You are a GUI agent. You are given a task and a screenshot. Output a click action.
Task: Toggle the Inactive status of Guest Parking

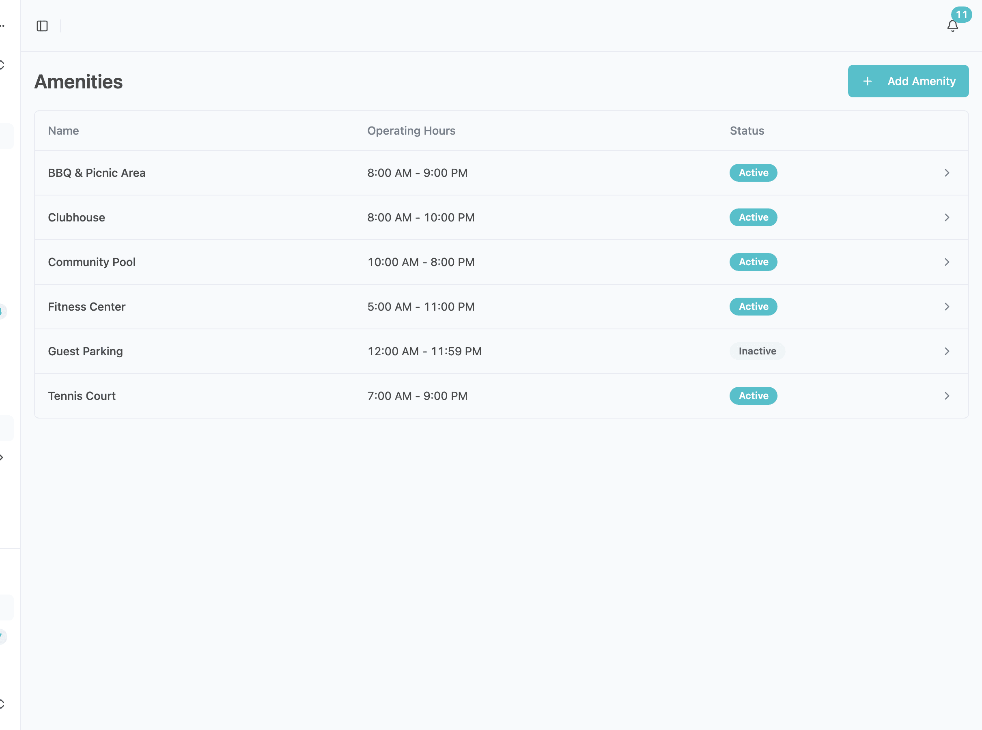click(x=757, y=351)
